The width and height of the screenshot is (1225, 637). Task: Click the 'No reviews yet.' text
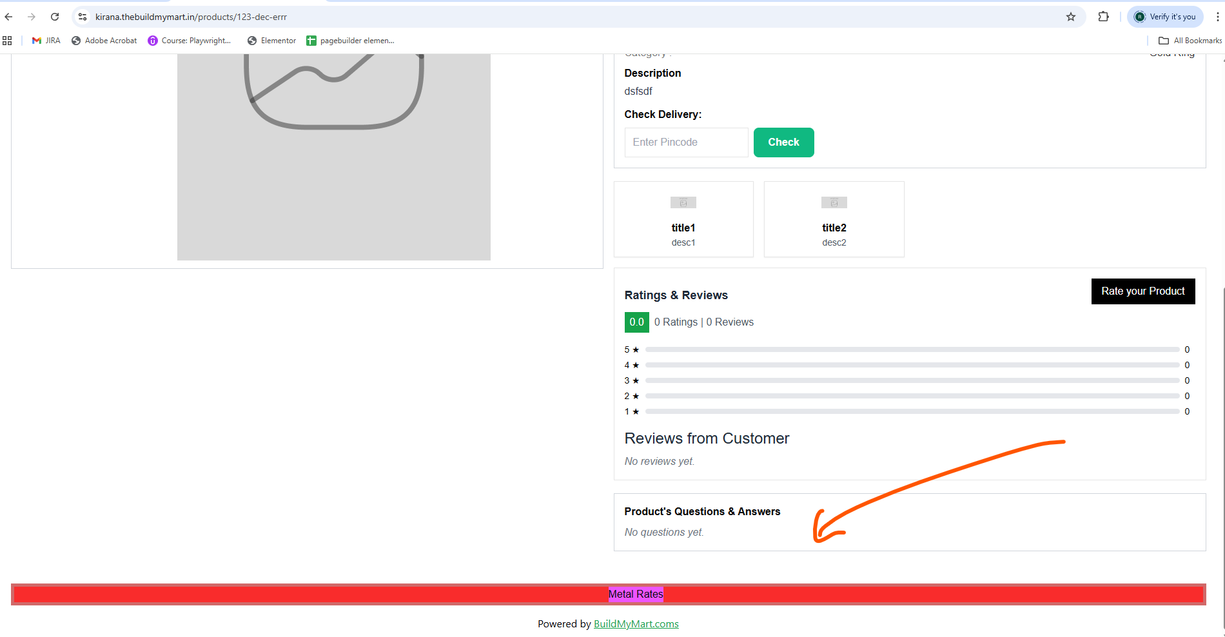[660, 462]
